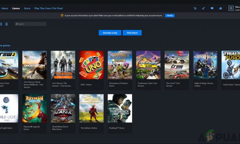The width and height of the screenshot is (240, 144).
Task: Click 'The Crew™ Trial Version' title text
Action: pyautogui.click(x=173, y=85)
